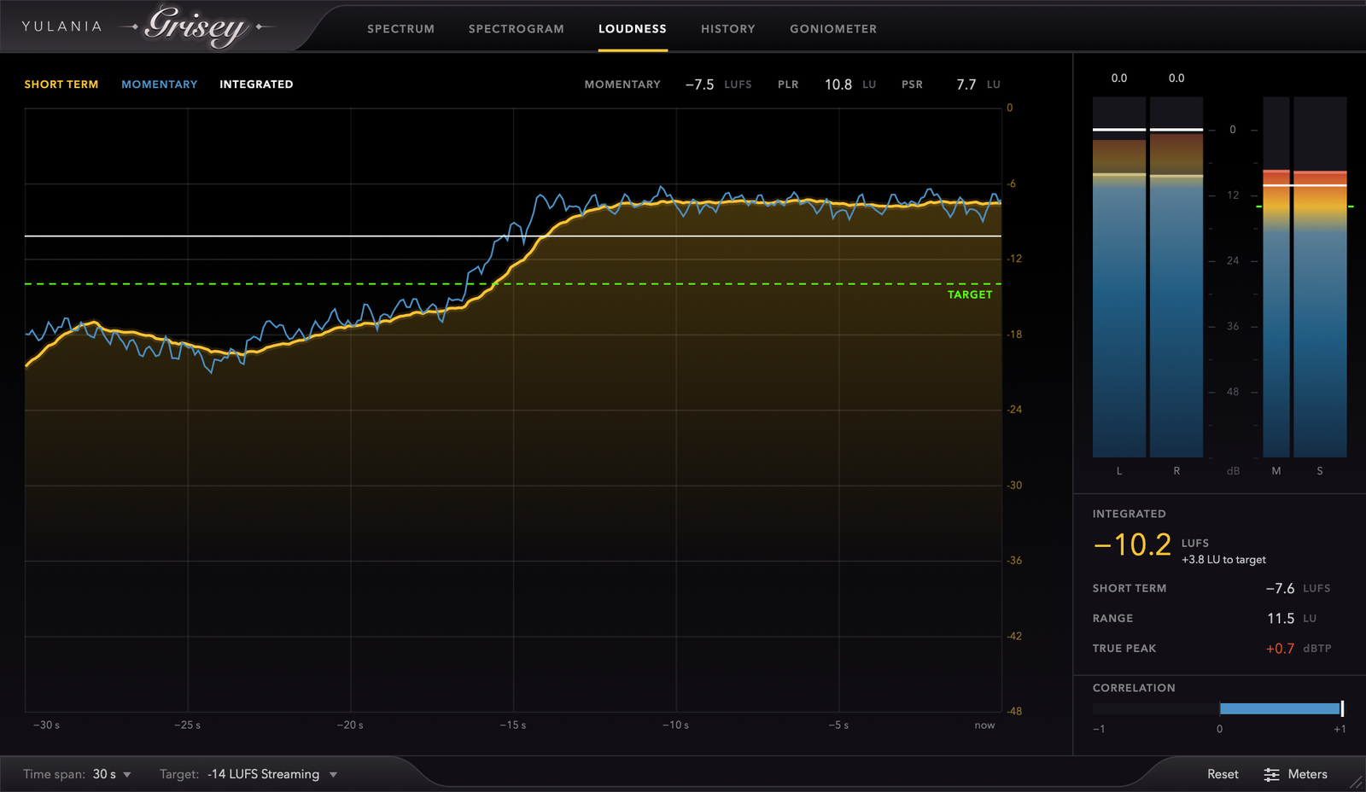The height and width of the screenshot is (792, 1366).
Task: Open the History tab
Action: 727,29
